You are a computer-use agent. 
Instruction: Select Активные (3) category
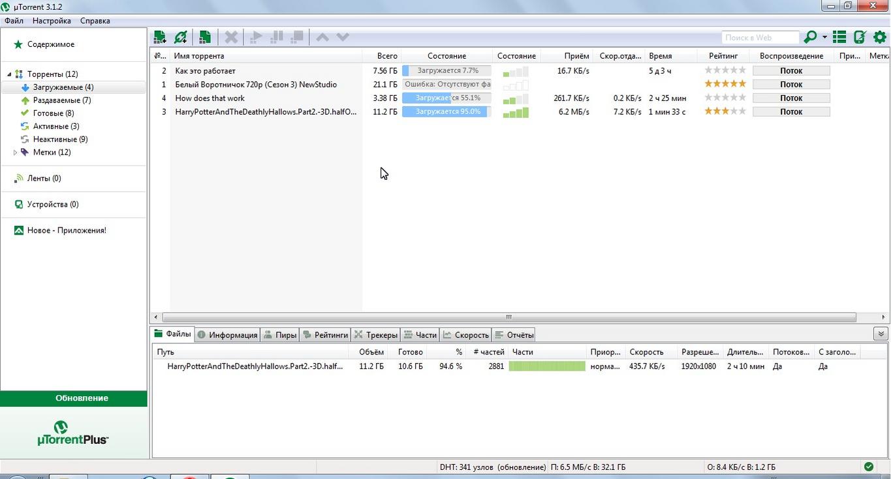tap(55, 126)
